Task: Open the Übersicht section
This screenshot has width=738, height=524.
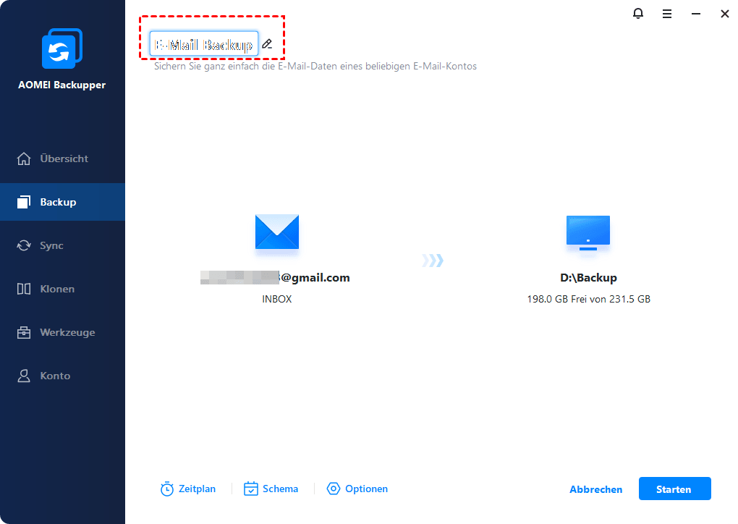Action: point(63,159)
